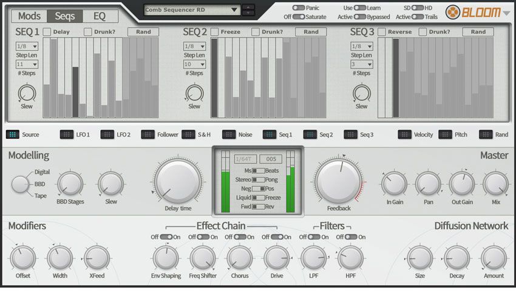Viewport: 516px width, 306px height.
Task: Expand the Bloom logo menu arrow
Action: (x=506, y=13)
